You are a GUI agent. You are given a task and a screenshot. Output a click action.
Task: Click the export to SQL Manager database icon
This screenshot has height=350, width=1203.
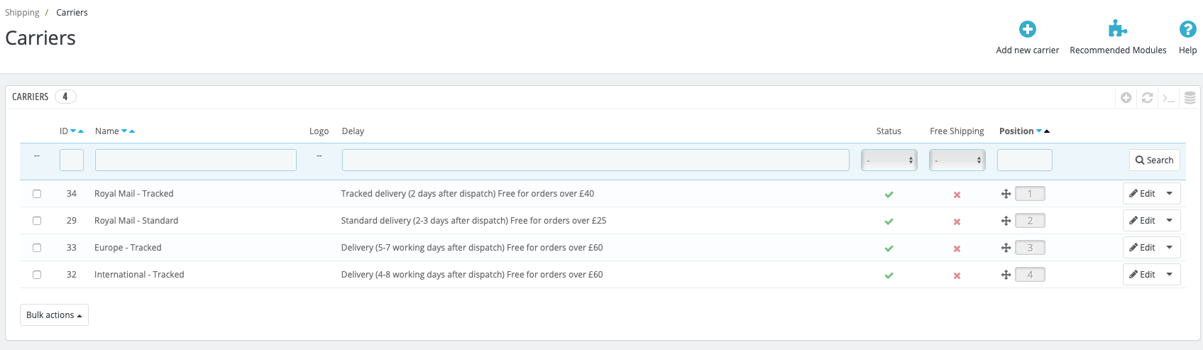1190,98
